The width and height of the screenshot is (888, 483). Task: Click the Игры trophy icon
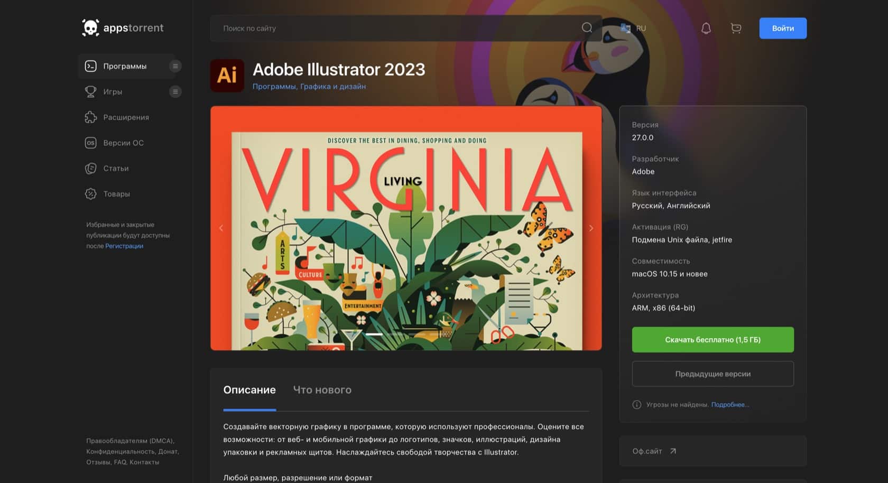[91, 91]
